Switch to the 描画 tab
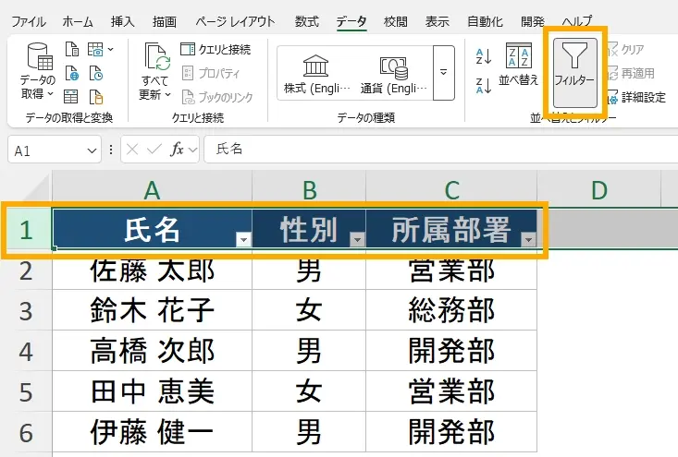 [165, 21]
